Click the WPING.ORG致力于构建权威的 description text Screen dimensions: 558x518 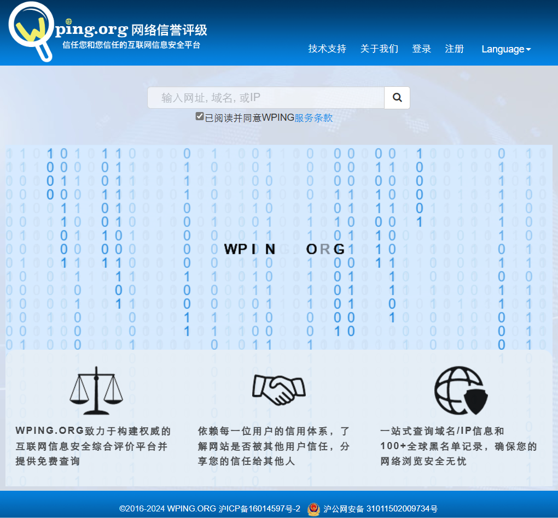tap(93, 446)
